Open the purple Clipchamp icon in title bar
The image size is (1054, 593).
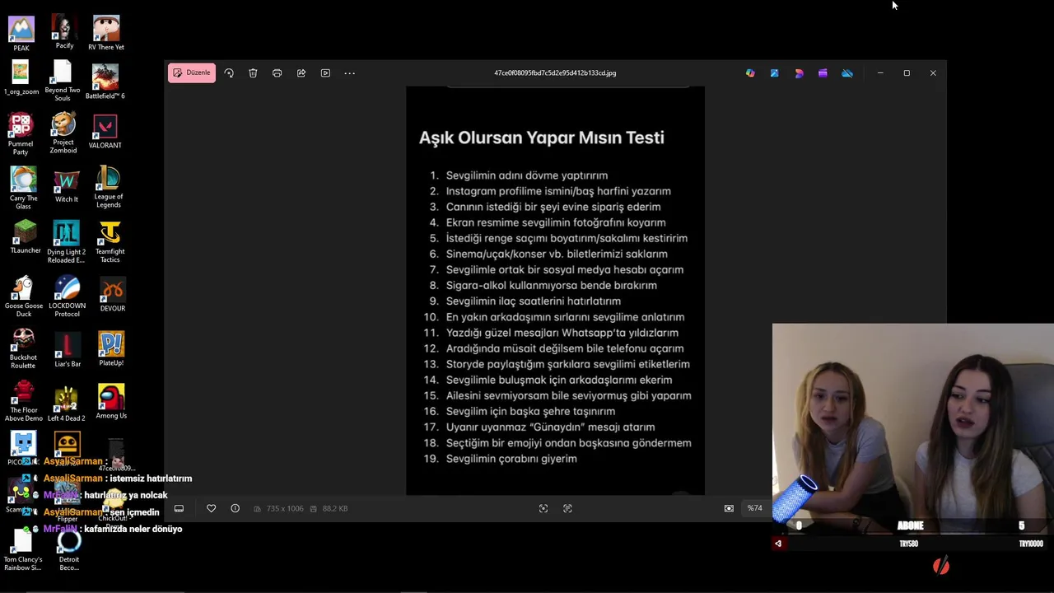[x=823, y=73]
